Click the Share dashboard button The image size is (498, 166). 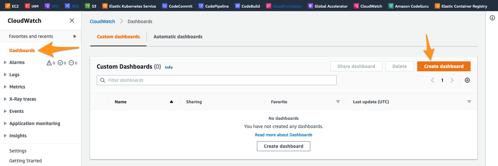[x=356, y=66]
